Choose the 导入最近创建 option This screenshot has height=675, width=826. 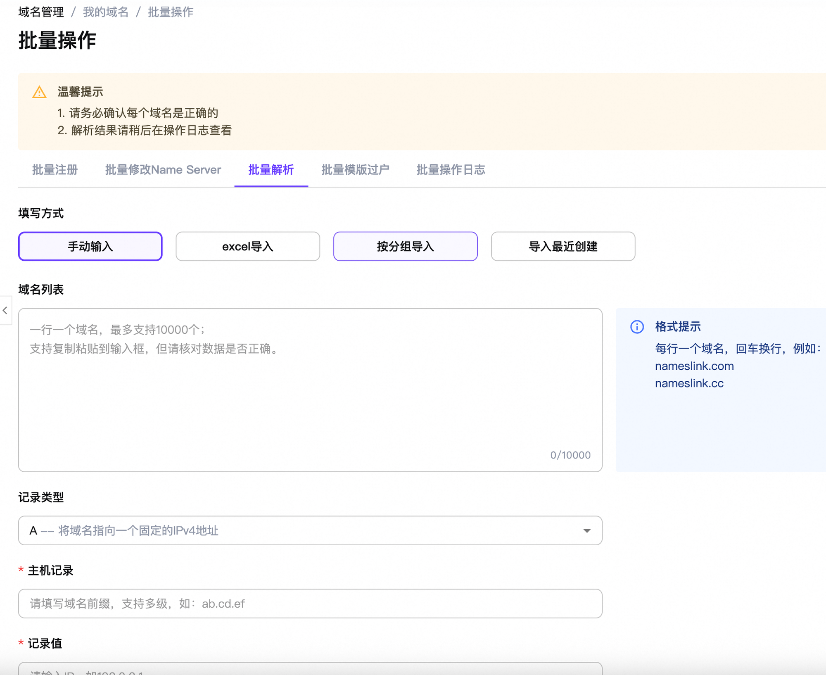563,247
